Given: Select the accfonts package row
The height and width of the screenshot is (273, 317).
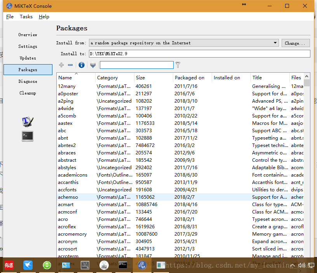Looking at the screenshot, I should tap(180, 190).
